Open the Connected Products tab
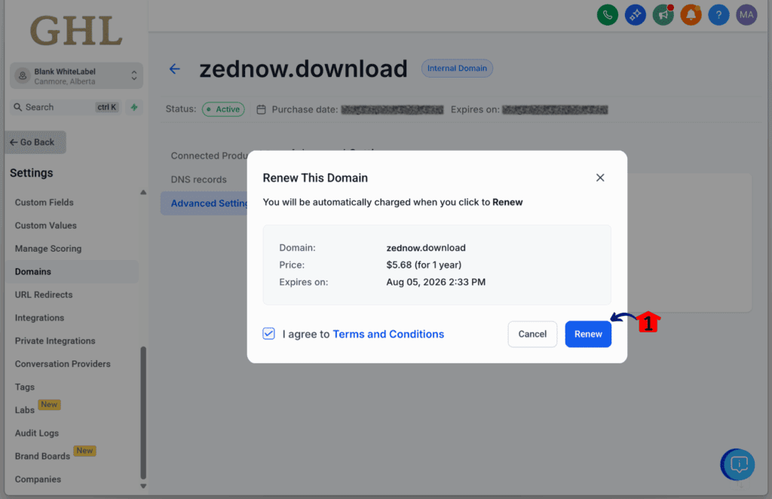 point(209,155)
